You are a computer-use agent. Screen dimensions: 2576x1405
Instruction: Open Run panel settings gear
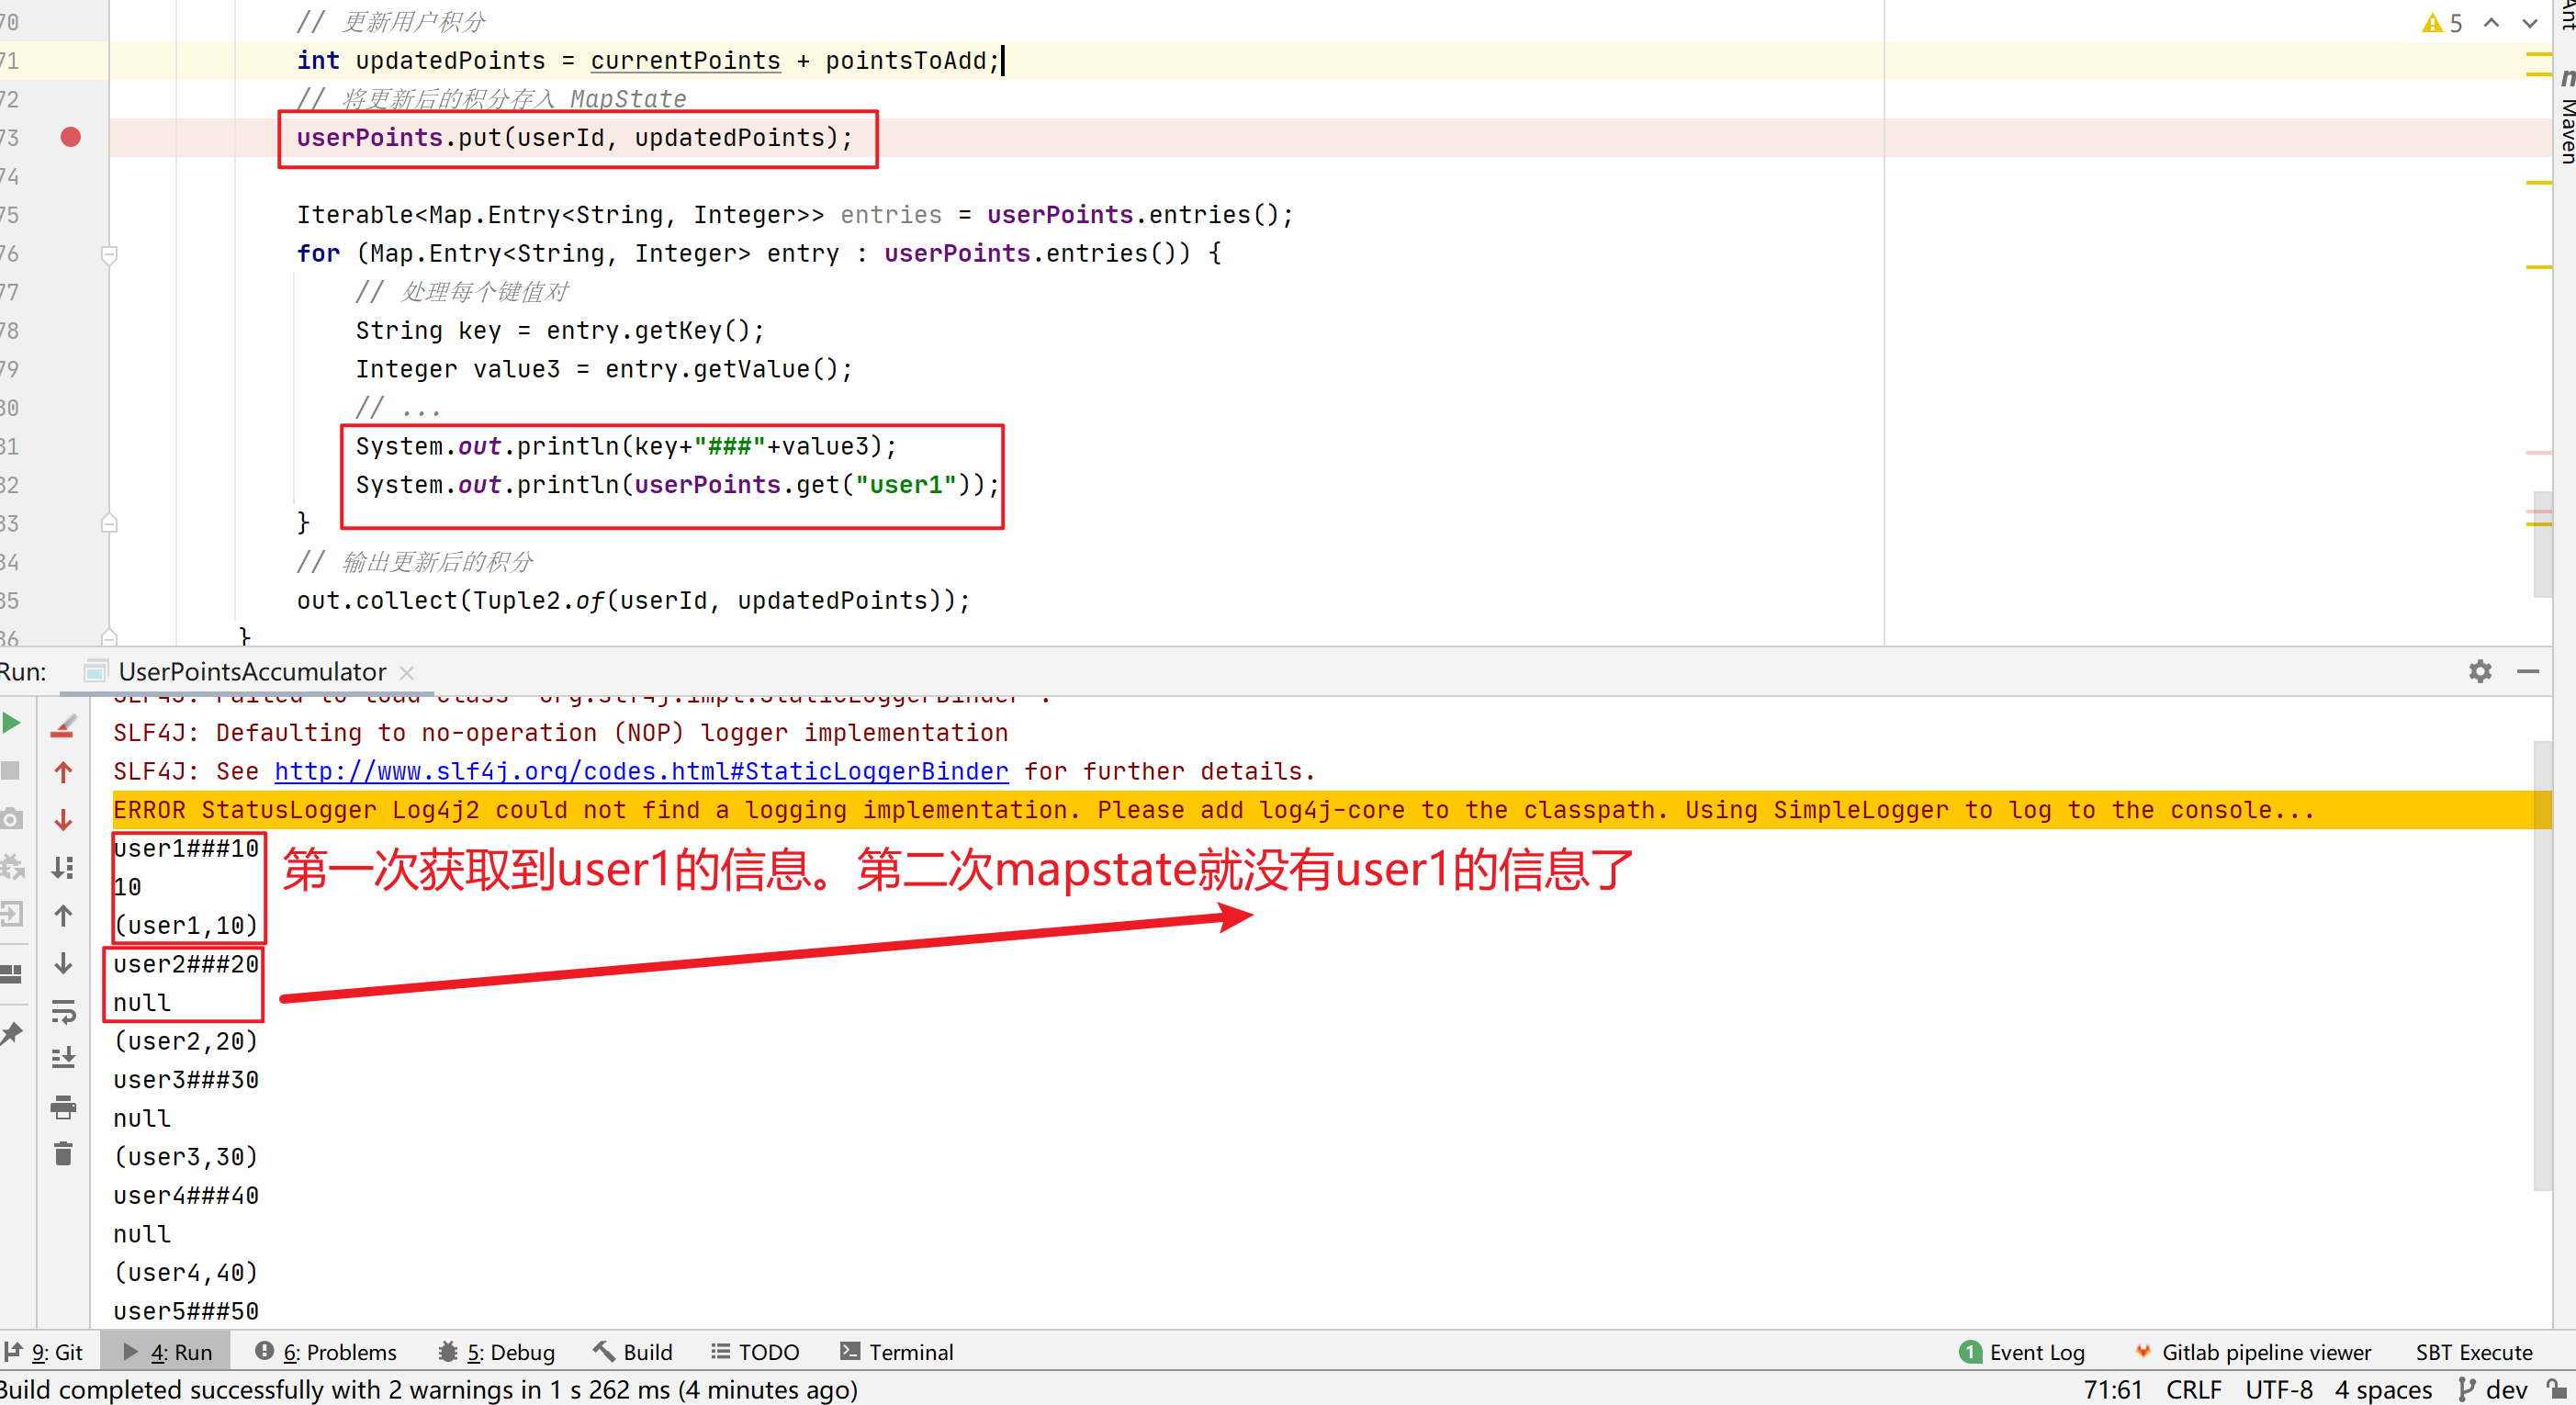tap(2480, 671)
